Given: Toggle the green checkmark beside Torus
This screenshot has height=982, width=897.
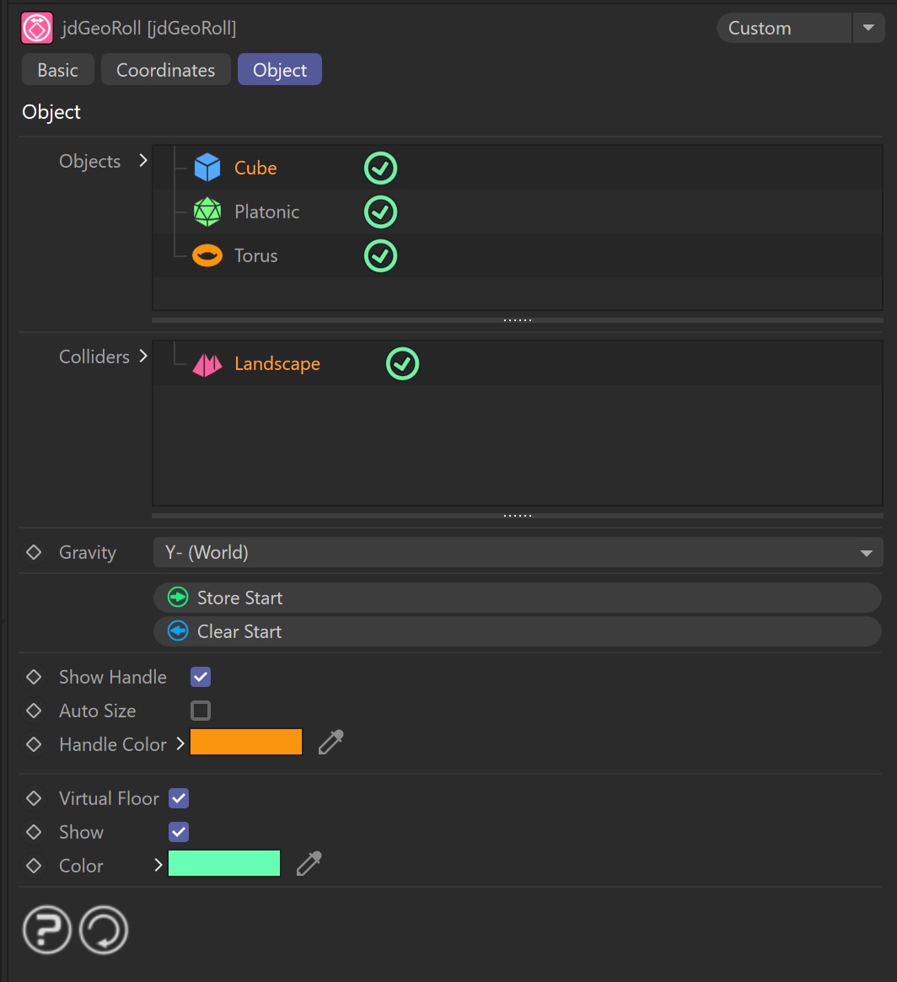Looking at the screenshot, I should [380, 255].
